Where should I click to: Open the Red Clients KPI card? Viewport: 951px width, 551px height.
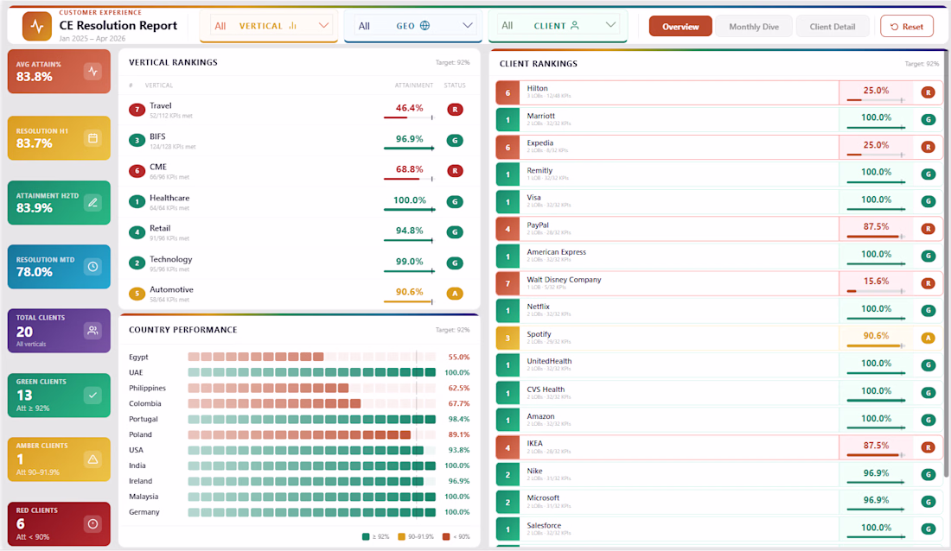[59, 523]
